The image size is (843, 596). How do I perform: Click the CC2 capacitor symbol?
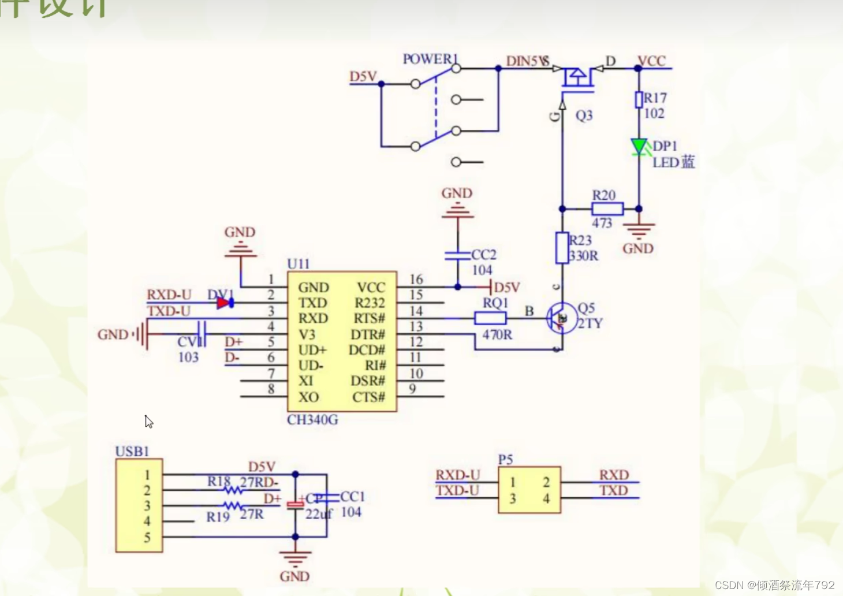(x=458, y=255)
